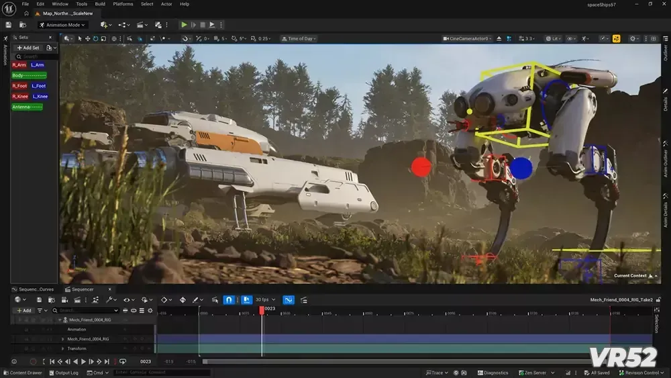Image resolution: width=671 pixels, height=378 pixels.
Task: Expand the Transform track
Action: point(63,348)
